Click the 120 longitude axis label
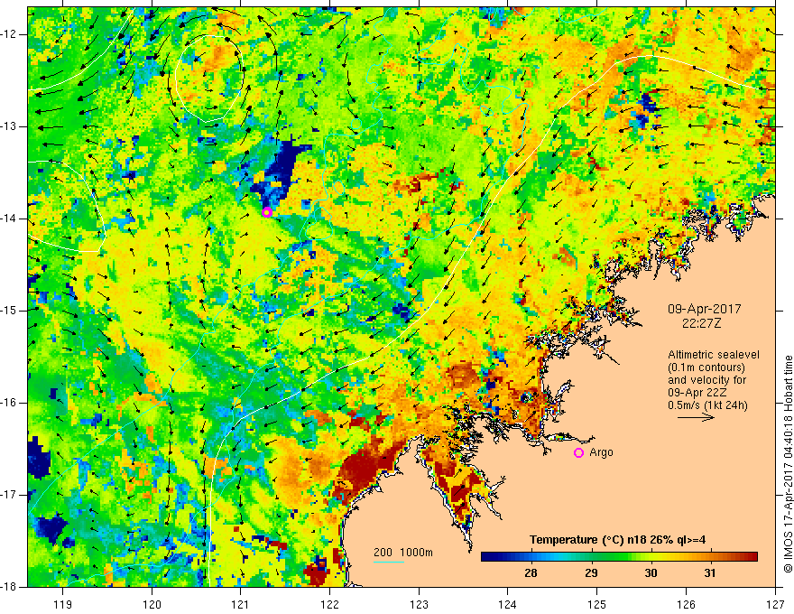This screenshot has width=794, height=614. tap(152, 604)
